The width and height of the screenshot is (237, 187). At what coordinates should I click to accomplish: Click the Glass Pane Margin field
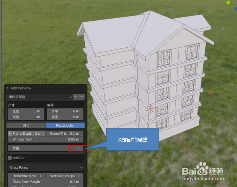46,182
